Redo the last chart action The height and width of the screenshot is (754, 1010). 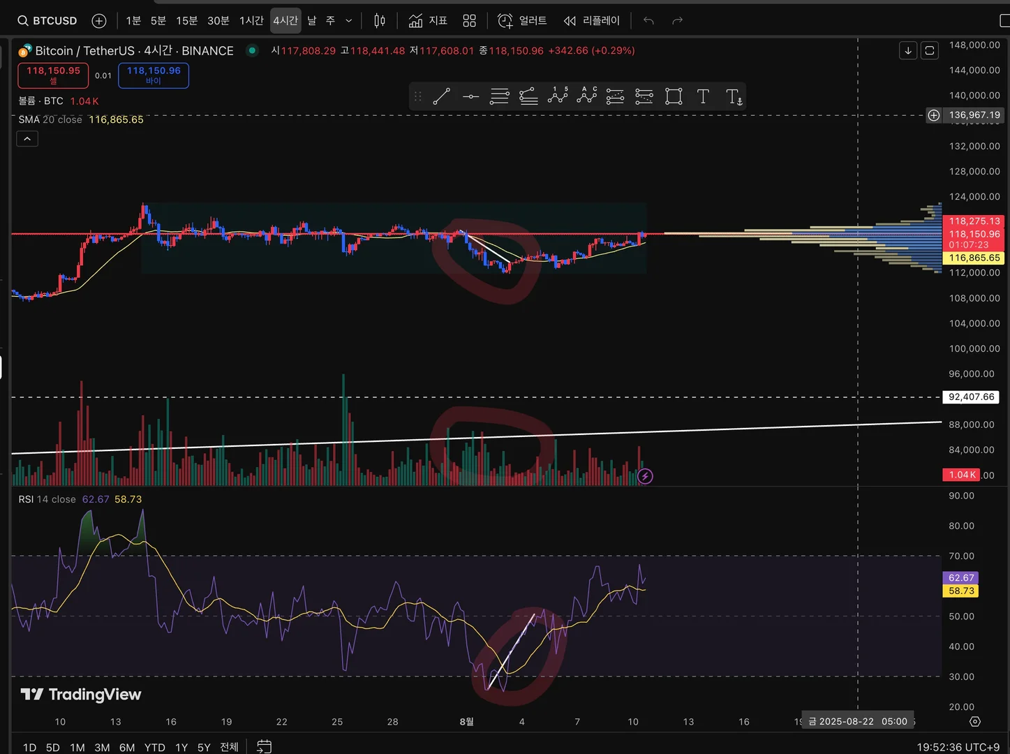677,21
